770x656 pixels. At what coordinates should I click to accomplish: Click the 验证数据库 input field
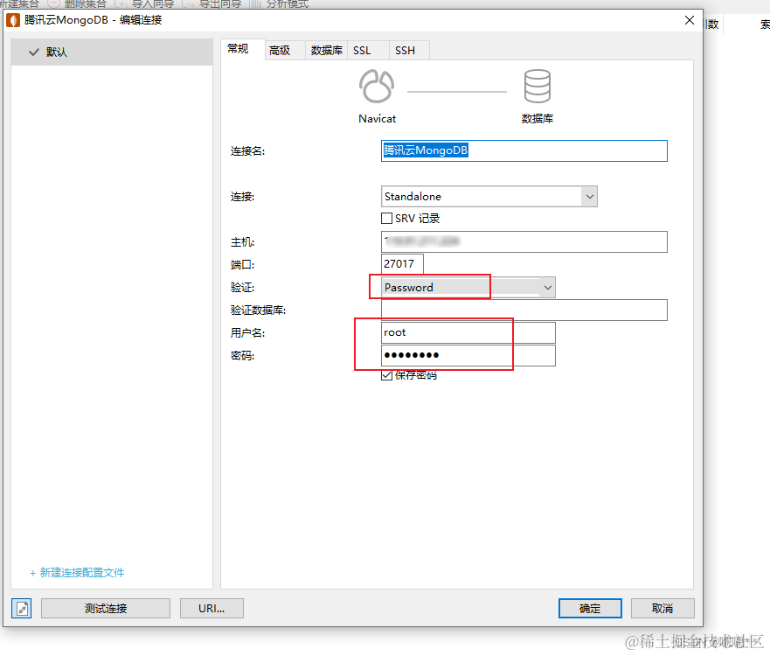[x=524, y=310]
